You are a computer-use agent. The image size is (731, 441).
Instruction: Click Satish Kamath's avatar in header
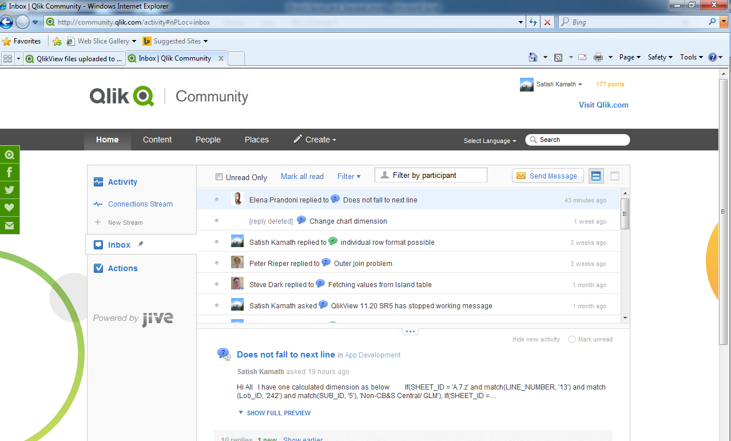click(527, 85)
